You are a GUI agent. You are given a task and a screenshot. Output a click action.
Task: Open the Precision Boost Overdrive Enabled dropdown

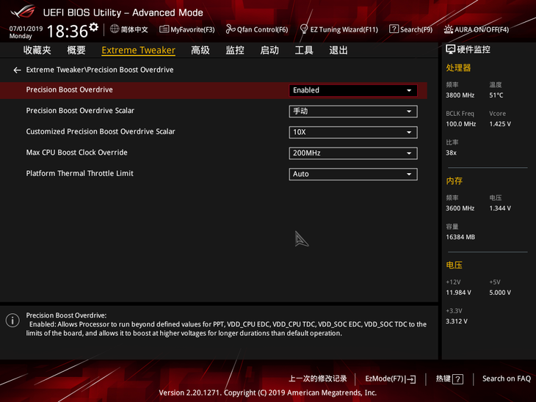pyautogui.click(x=352, y=90)
